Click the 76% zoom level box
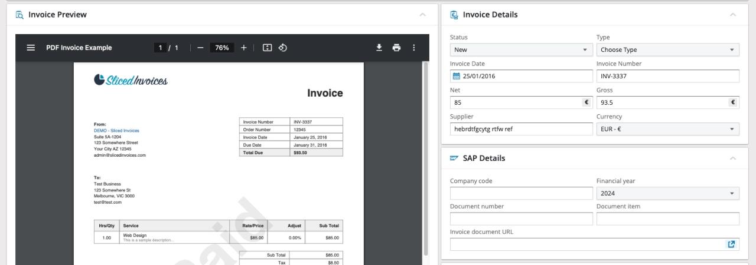This screenshot has height=265, width=756. pyautogui.click(x=222, y=48)
